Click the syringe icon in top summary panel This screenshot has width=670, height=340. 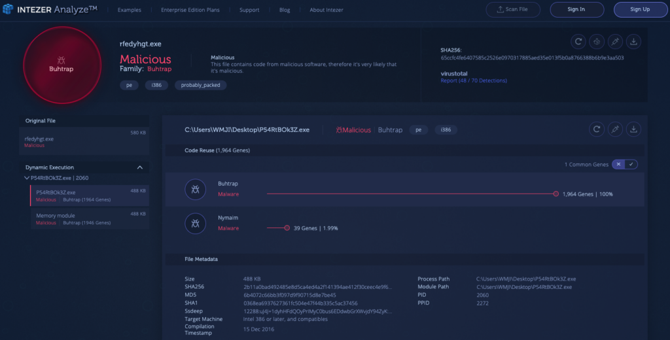point(615,41)
